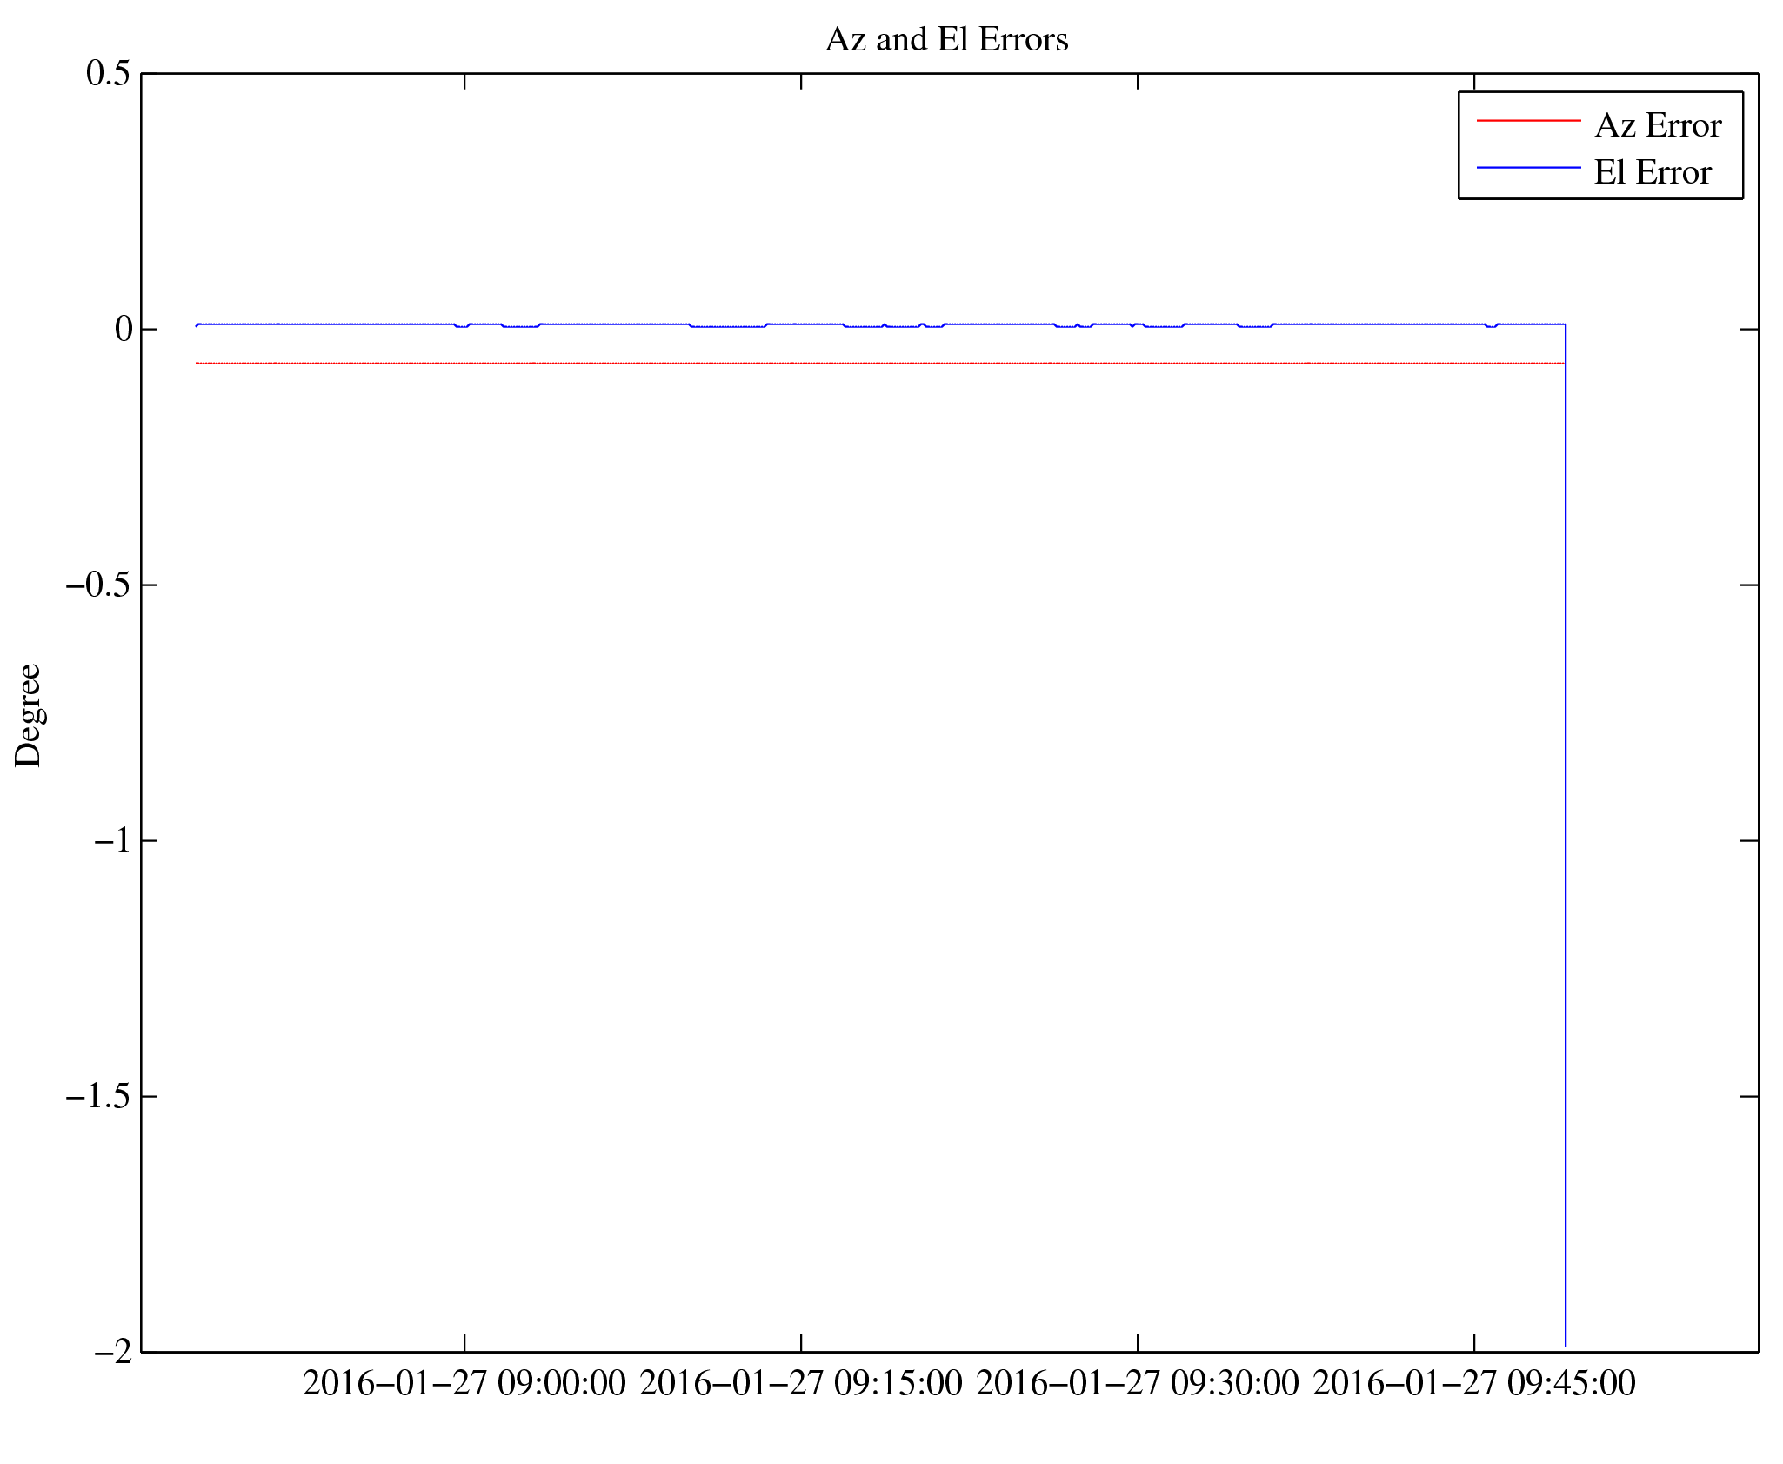Click the −0.5 y-axis tick label

98,585
